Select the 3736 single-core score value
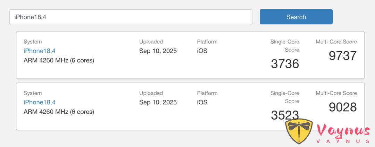This screenshot has height=147, width=375. click(x=285, y=64)
